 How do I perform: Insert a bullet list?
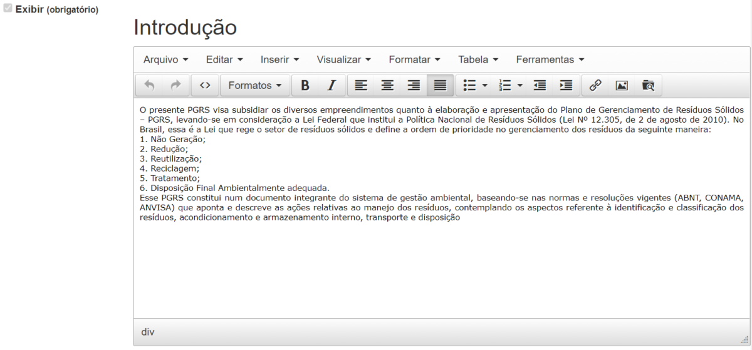pos(469,85)
